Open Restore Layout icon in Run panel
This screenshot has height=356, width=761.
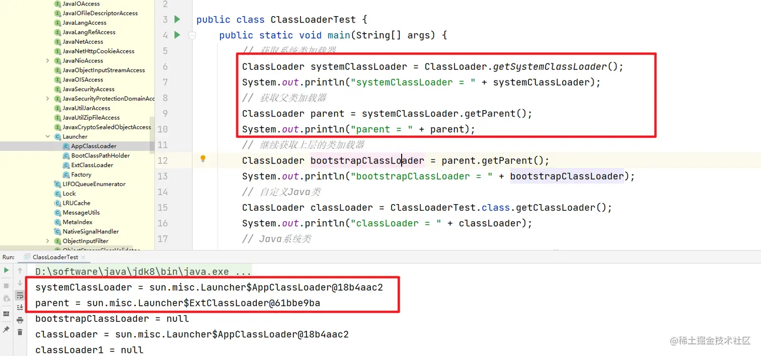coord(6,314)
